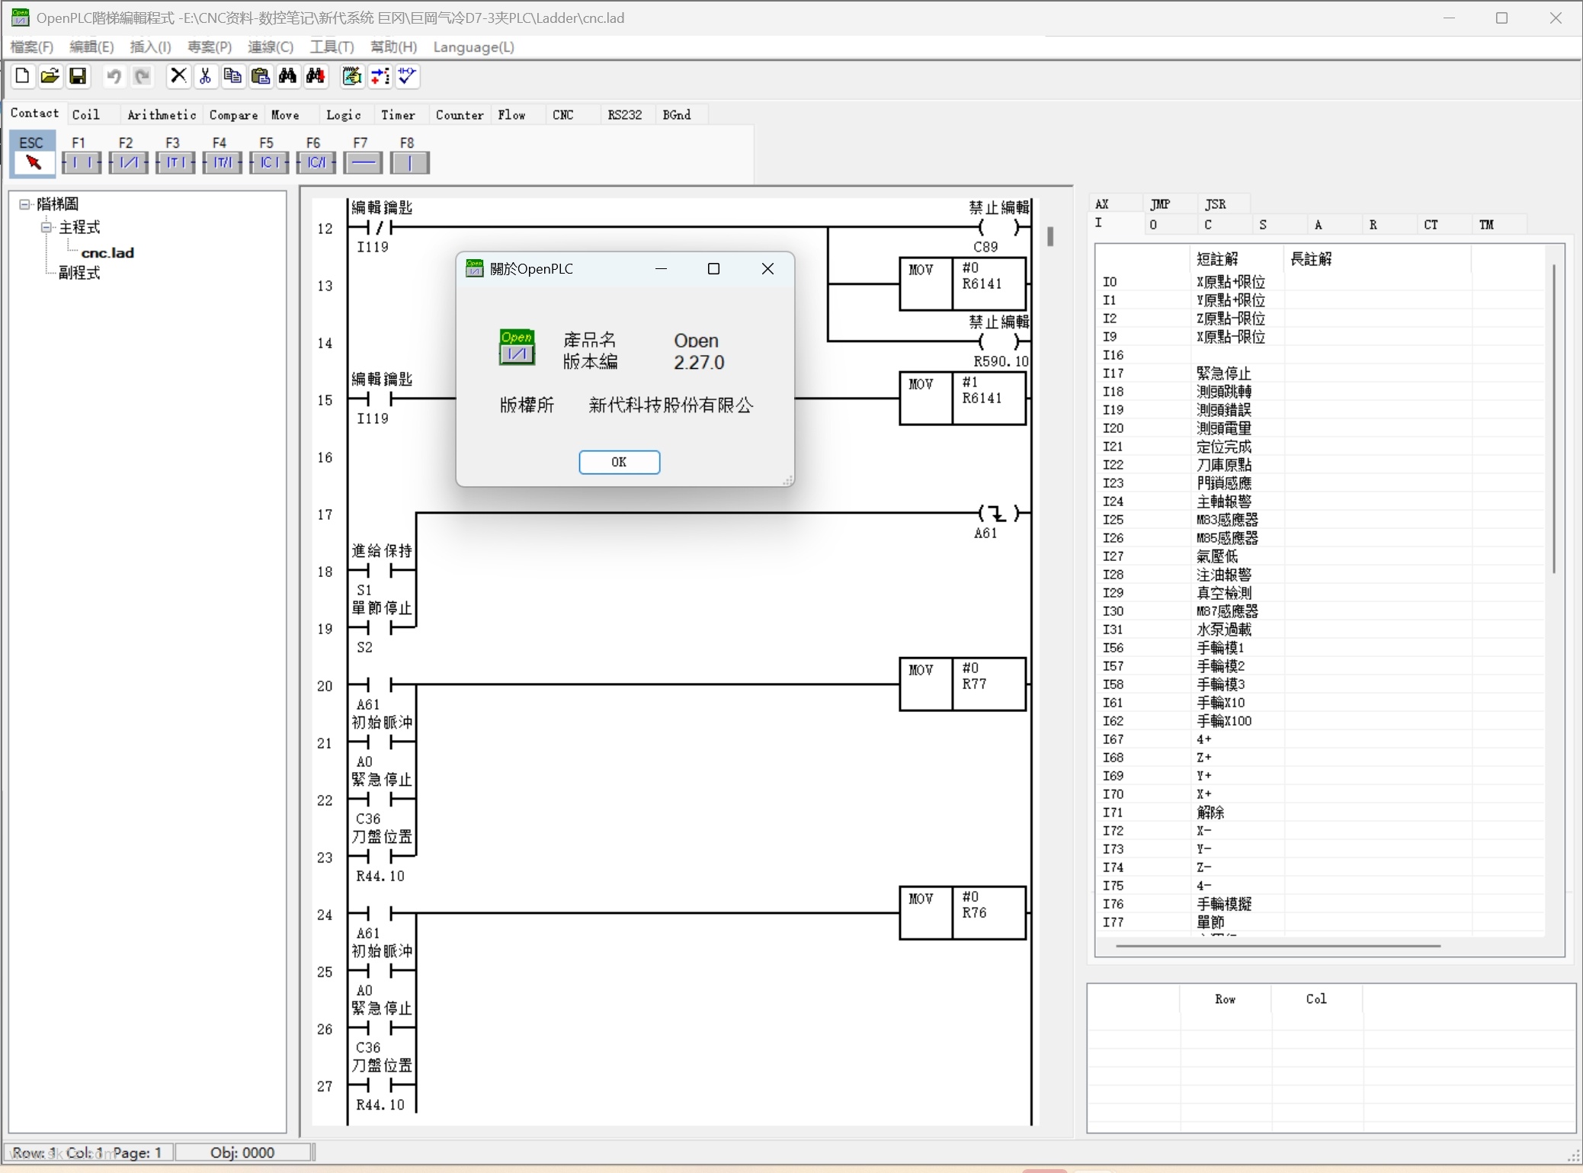Cut selection using the scissors icon
Viewport: 1583px width, 1173px height.
[x=205, y=76]
